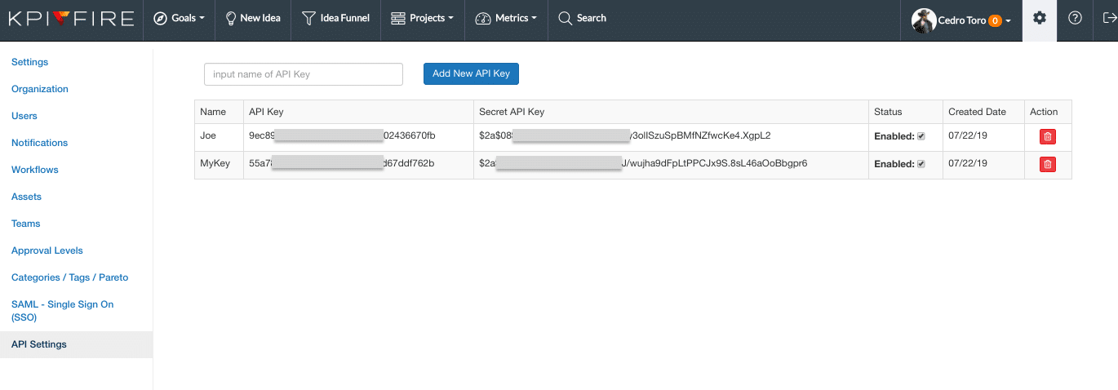Open the help question mark icon
This screenshot has width=1118, height=390.
(x=1075, y=19)
